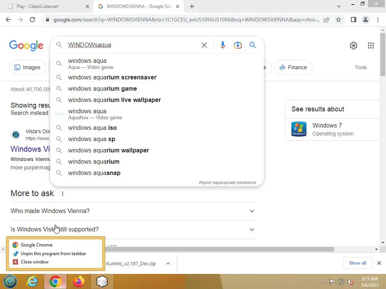
Task: Click the address bar URL
Action: click(x=186, y=20)
